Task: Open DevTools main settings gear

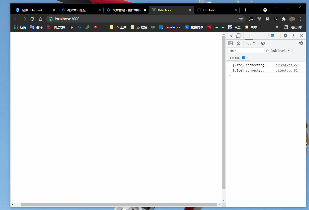Action: [285, 36]
